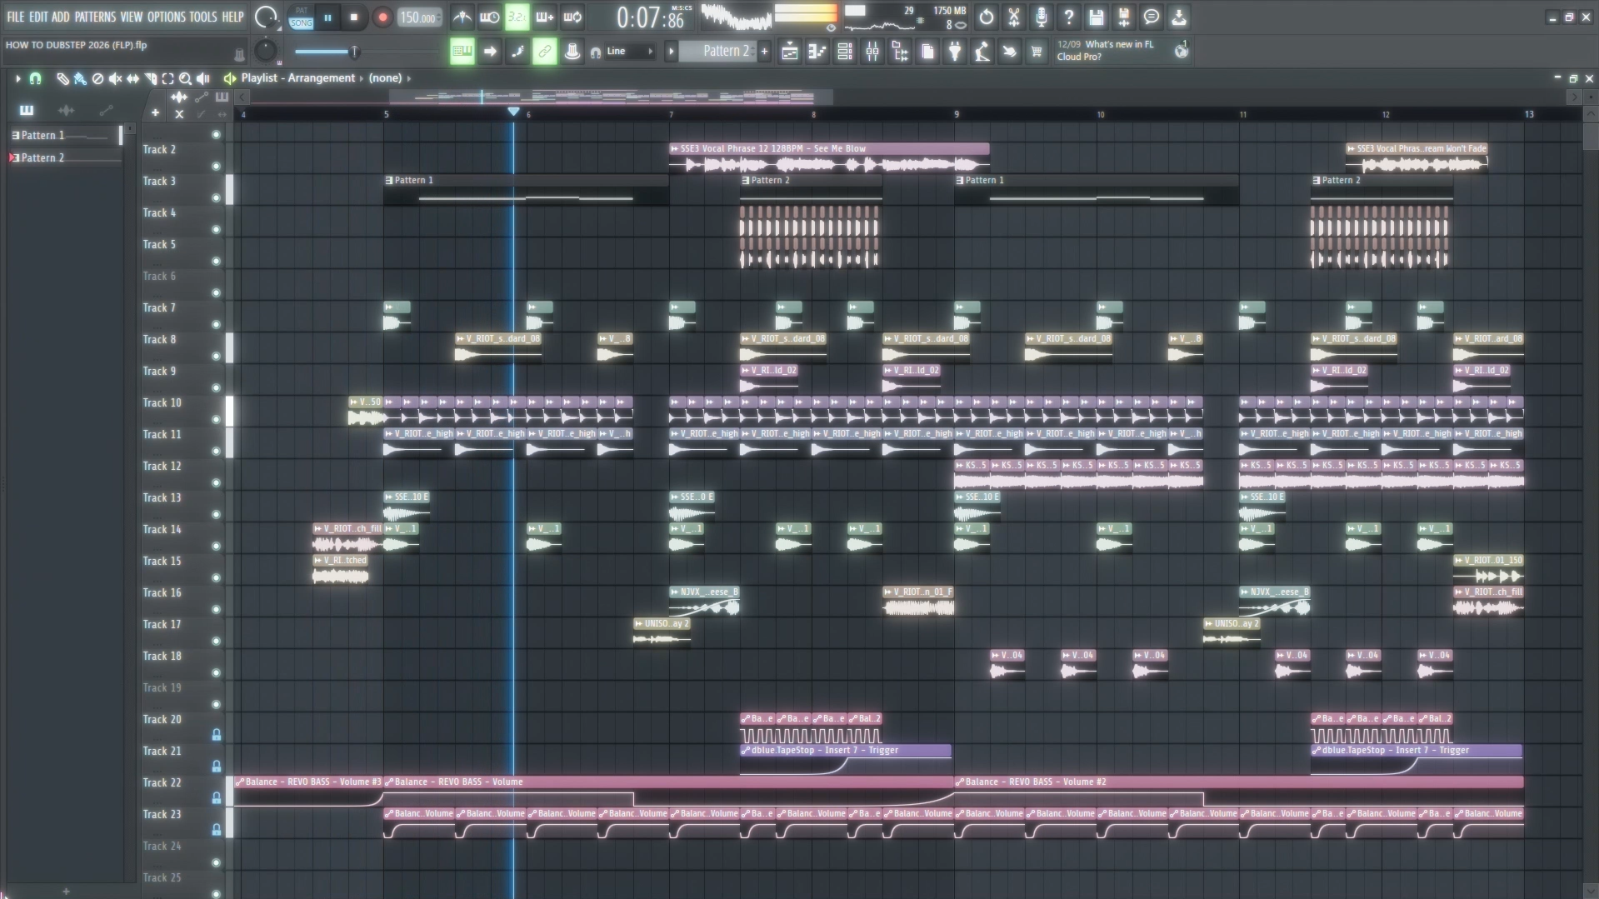Select the Zoom magnifier tool
The image size is (1599, 899).
(185, 78)
